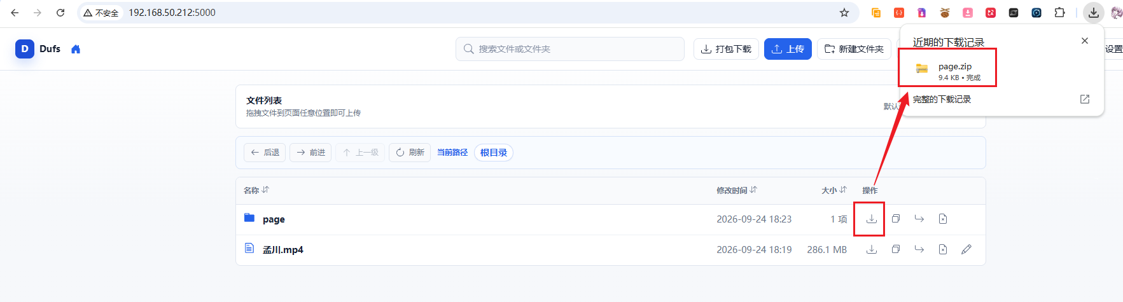The height and width of the screenshot is (302, 1123).
Task: Sort the file list by 大小
Action: coord(834,190)
